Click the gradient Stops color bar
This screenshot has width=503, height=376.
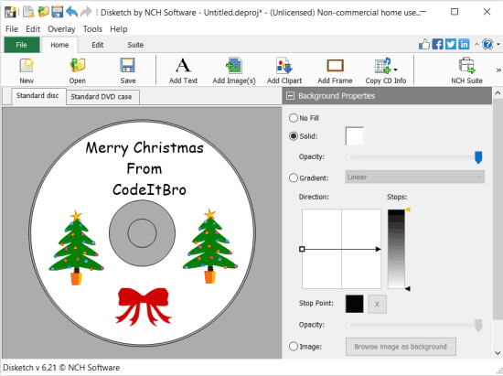(x=396, y=249)
